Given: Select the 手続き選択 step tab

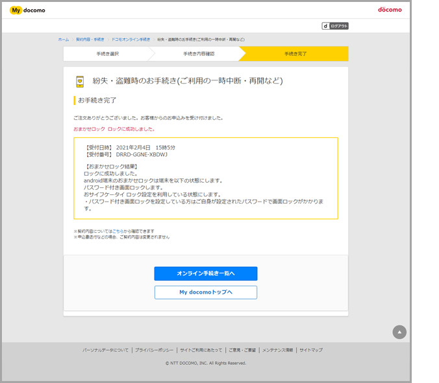Looking at the screenshot, I should coord(108,54).
